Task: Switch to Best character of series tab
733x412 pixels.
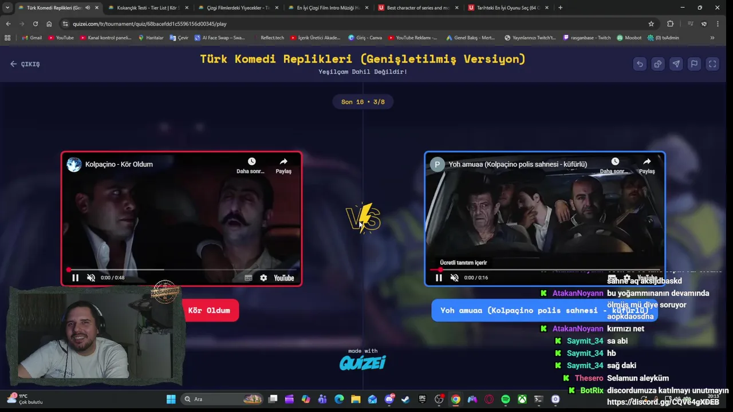Action: coord(417,8)
